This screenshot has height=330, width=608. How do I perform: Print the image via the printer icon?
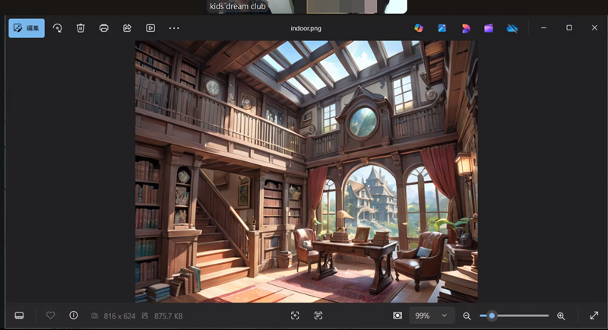tap(104, 28)
